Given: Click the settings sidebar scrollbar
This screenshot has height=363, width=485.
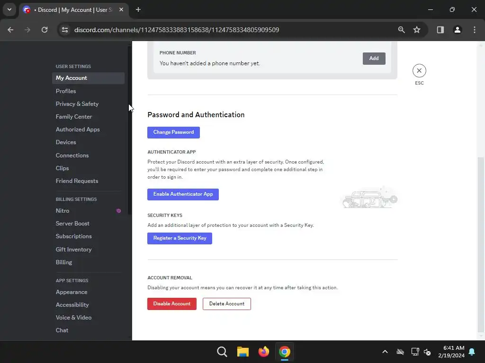Looking at the screenshot, I should [129, 130].
